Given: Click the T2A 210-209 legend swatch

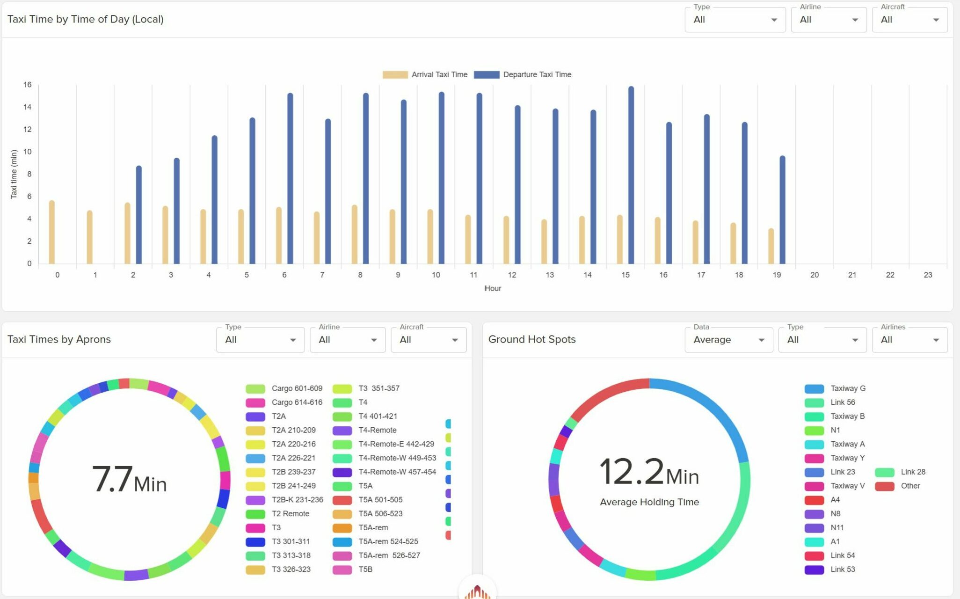Looking at the screenshot, I should pyautogui.click(x=255, y=431).
